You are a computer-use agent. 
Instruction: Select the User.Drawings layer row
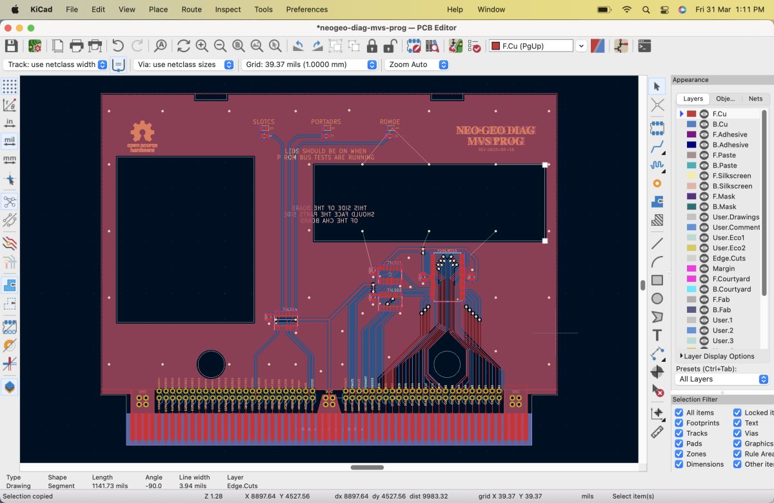pos(719,217)
